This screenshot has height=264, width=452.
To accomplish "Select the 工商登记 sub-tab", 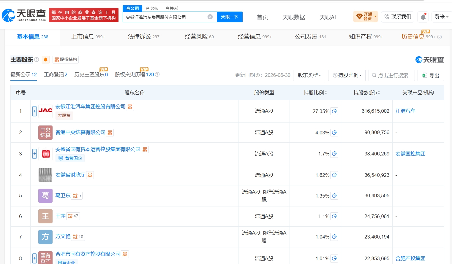I will coord(56,75).
